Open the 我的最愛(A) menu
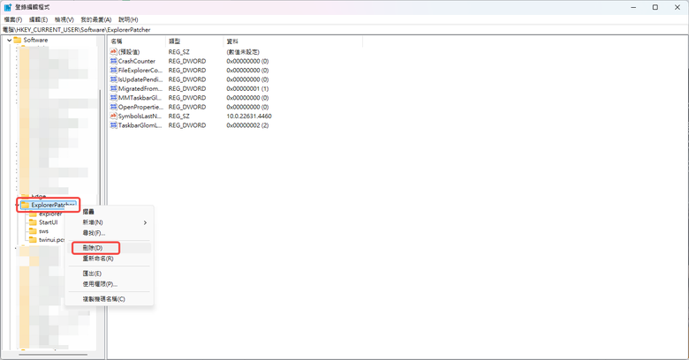This screenshot has width=689, height=360. (x=95, y=19)
